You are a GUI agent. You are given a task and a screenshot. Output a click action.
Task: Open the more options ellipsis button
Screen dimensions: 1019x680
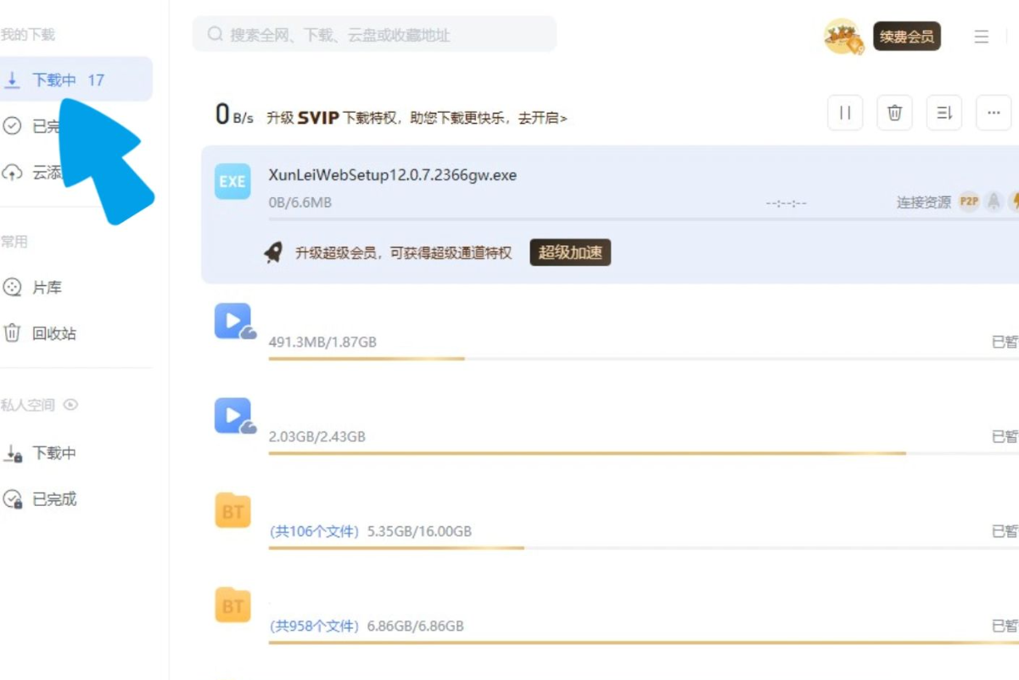(x=994, y=112)
